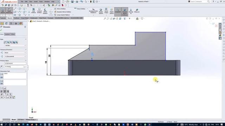Viewport: 225px width, 126px height.
Task: Open the Insert menu
Action: tap(36, 1)
